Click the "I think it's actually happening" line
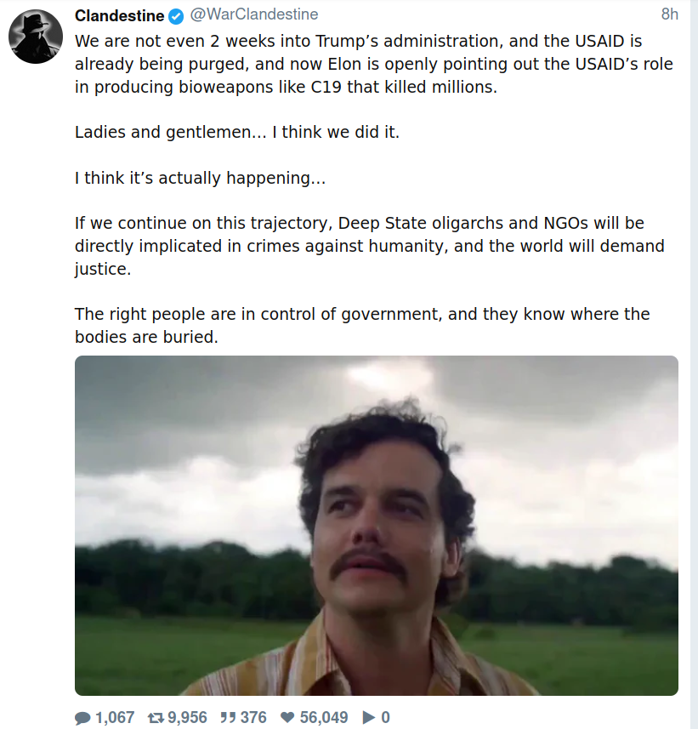The width and height of the screenshot is (698, 729). pyautogui.click(x=200, y=179)
